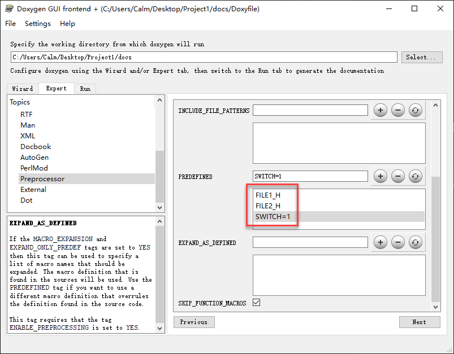Viewport: 454px width, 354px height.
Task: Click the empty INCLUDE_FILE_PATTERNS list box
Action: pos(339,143)
